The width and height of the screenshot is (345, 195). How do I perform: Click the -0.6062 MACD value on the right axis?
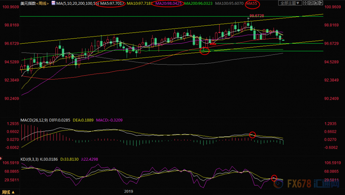click(331, 148)
